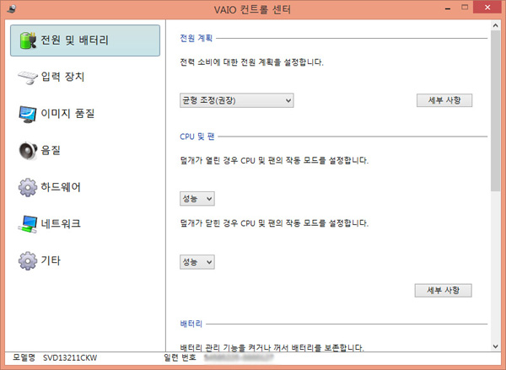Screen dimensions: 506x370
Task: Maximize the VAIO 컨트롤 센터 window
Action: click(465, 8)
